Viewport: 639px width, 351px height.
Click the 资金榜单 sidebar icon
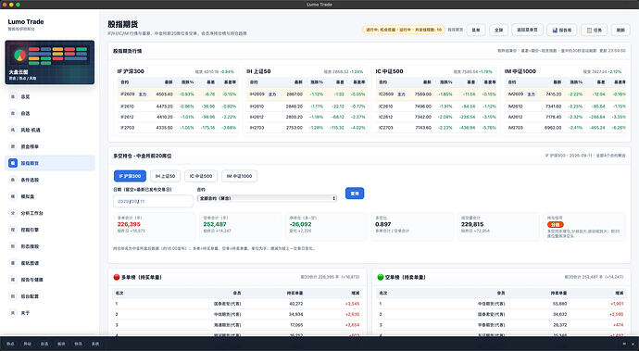pyautogui.click(x=13, y=146)
